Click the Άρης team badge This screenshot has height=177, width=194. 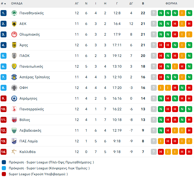click(x=14, y=45)
